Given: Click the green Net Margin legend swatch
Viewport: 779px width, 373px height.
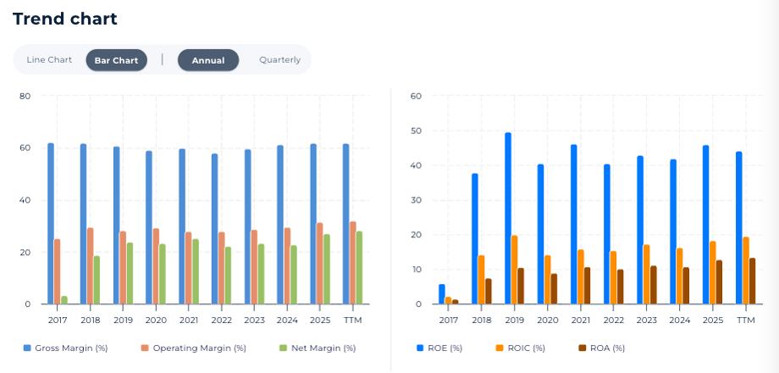Looking at the screenshot, I should tap(284, 348).
